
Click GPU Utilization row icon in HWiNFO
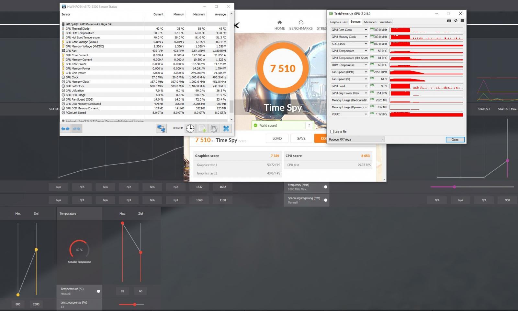pyautogui.click(x=63, y=91)
